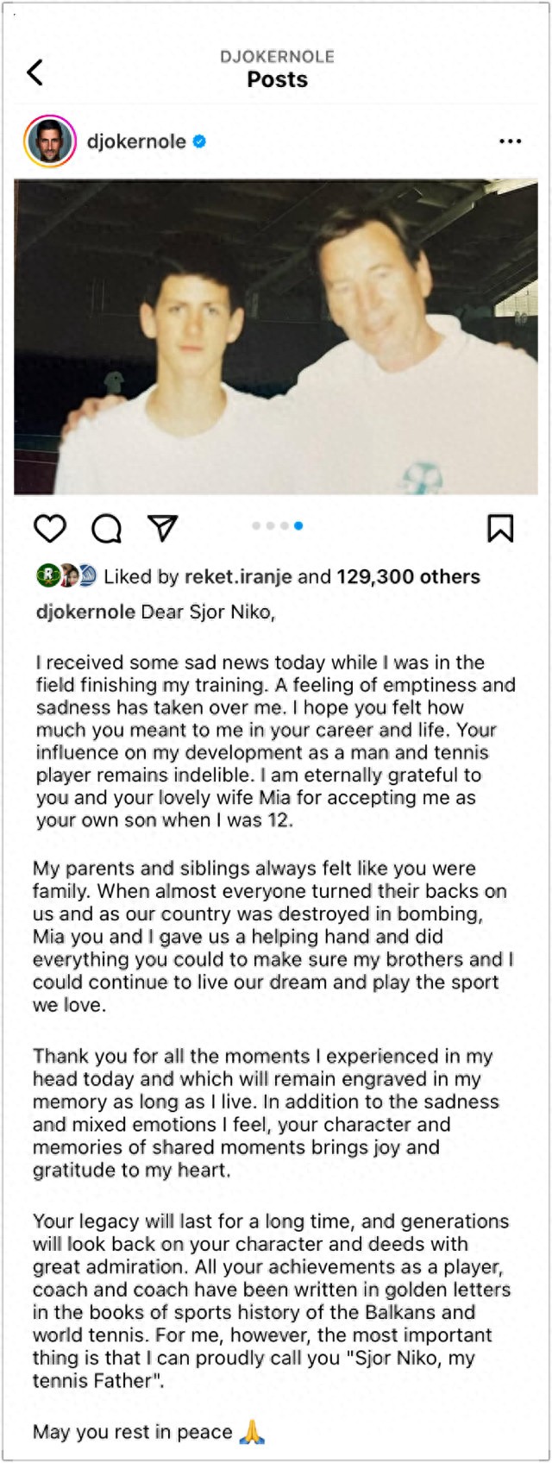552x1463 pixels.
Task: Open the djokernole username next to avatar
Action: [x=136, y=141]
